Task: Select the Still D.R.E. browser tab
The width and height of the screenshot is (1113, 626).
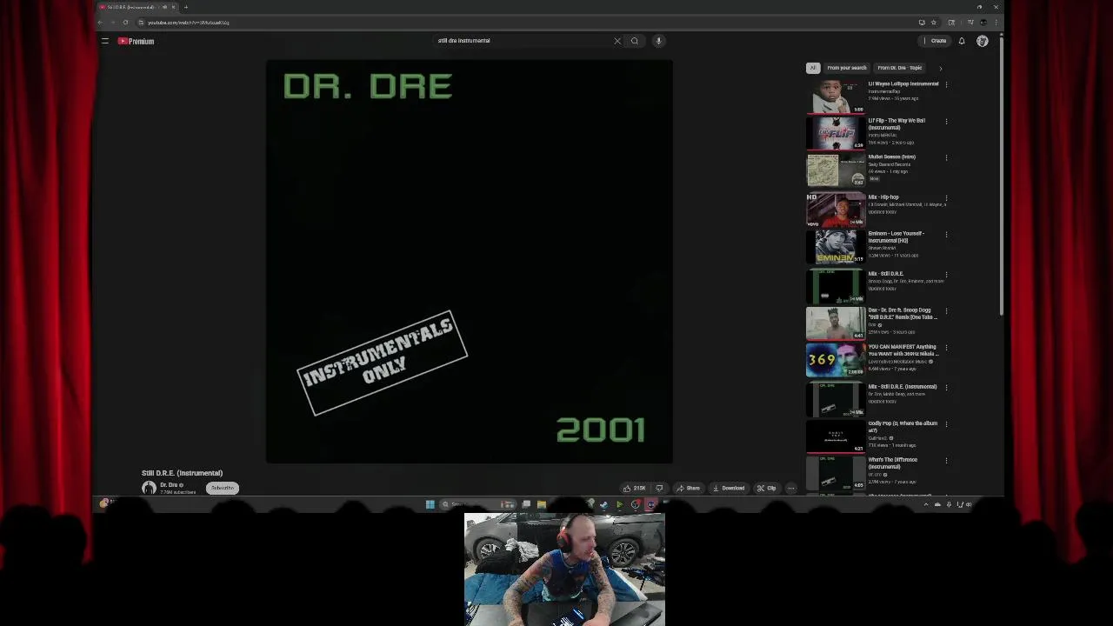Action: 137,7
